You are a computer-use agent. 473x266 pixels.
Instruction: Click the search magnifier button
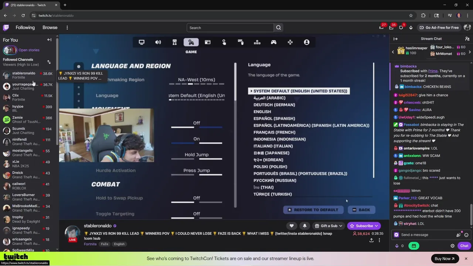click(279, 28)
